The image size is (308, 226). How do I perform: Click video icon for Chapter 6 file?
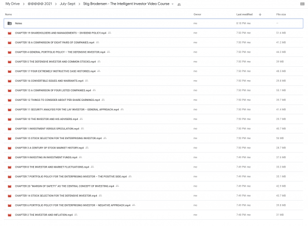pyautogui.click(x=9, y=205)
